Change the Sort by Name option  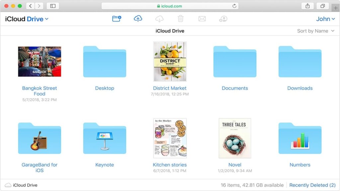(x=316, y=31)
